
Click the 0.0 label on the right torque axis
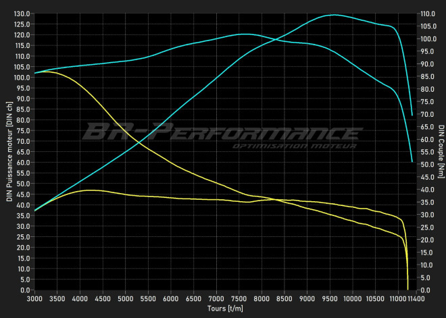click(424, 290)
